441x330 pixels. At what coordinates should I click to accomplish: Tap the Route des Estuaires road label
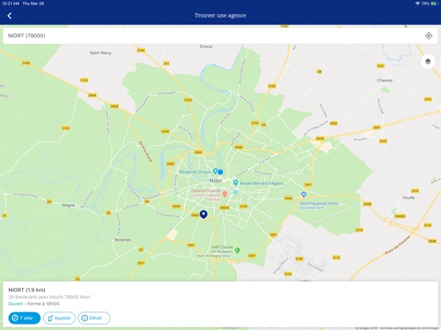397,245
